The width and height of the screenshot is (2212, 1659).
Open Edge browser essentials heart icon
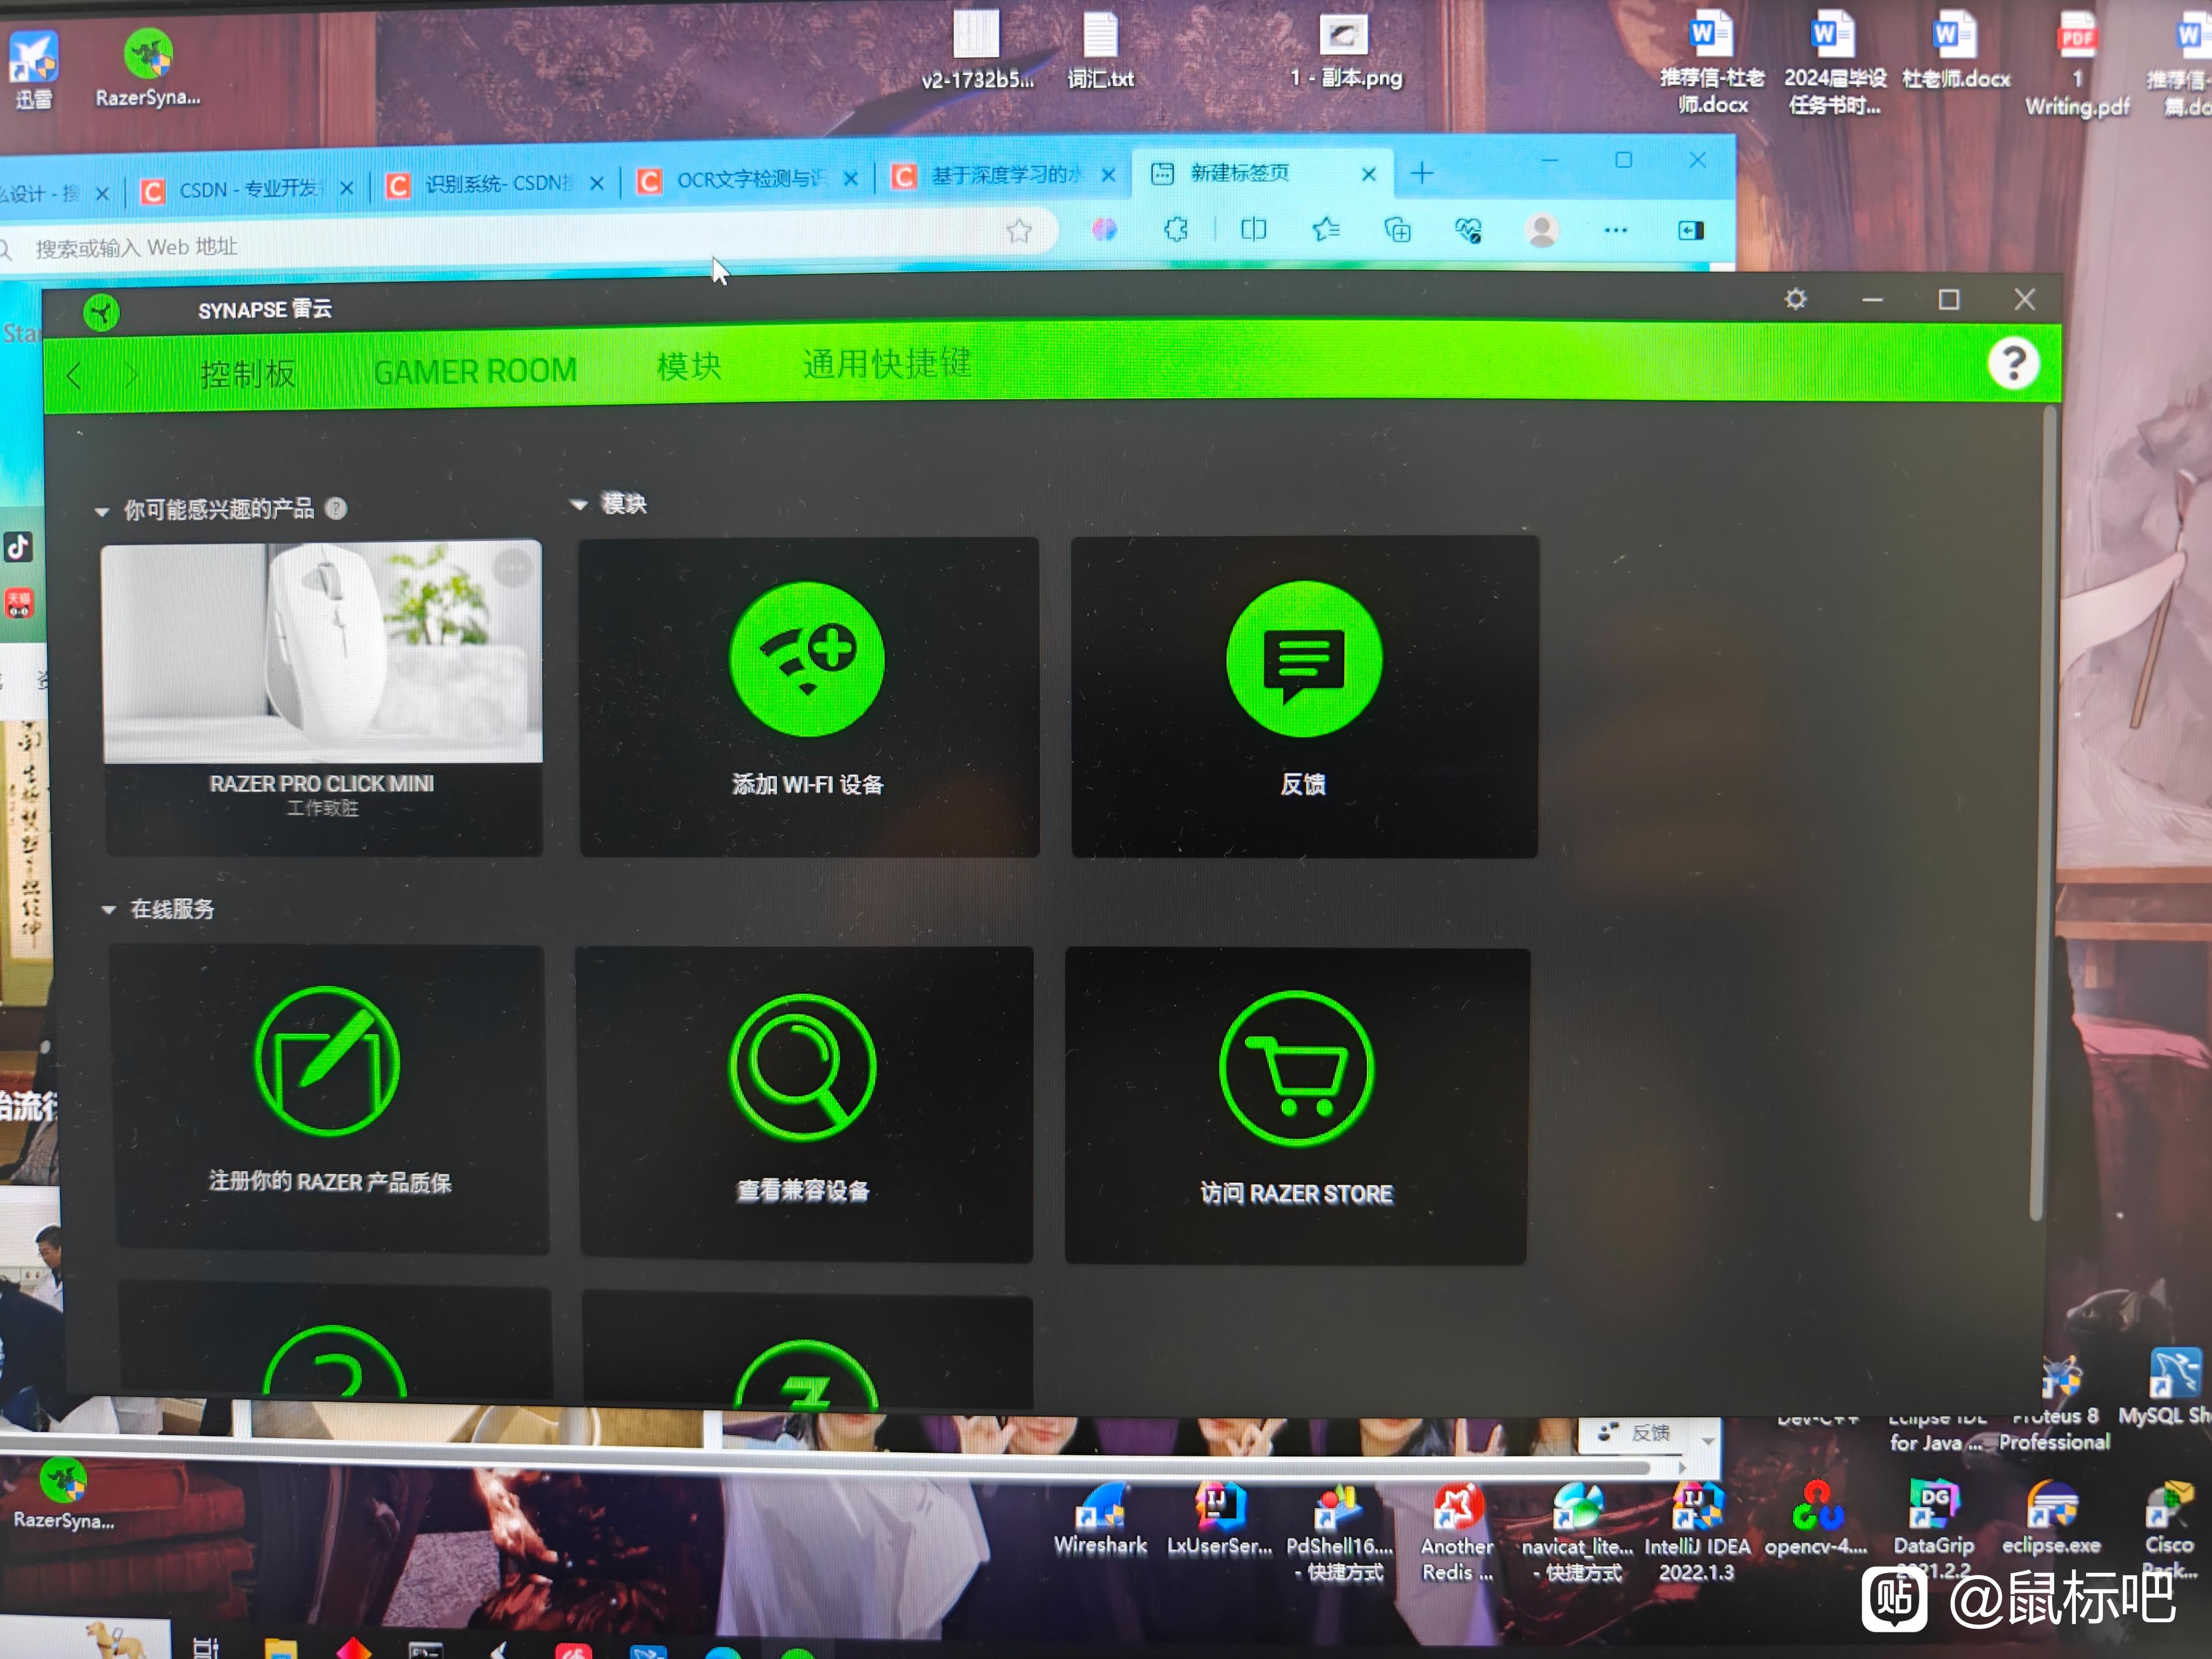pos(1468,231)
